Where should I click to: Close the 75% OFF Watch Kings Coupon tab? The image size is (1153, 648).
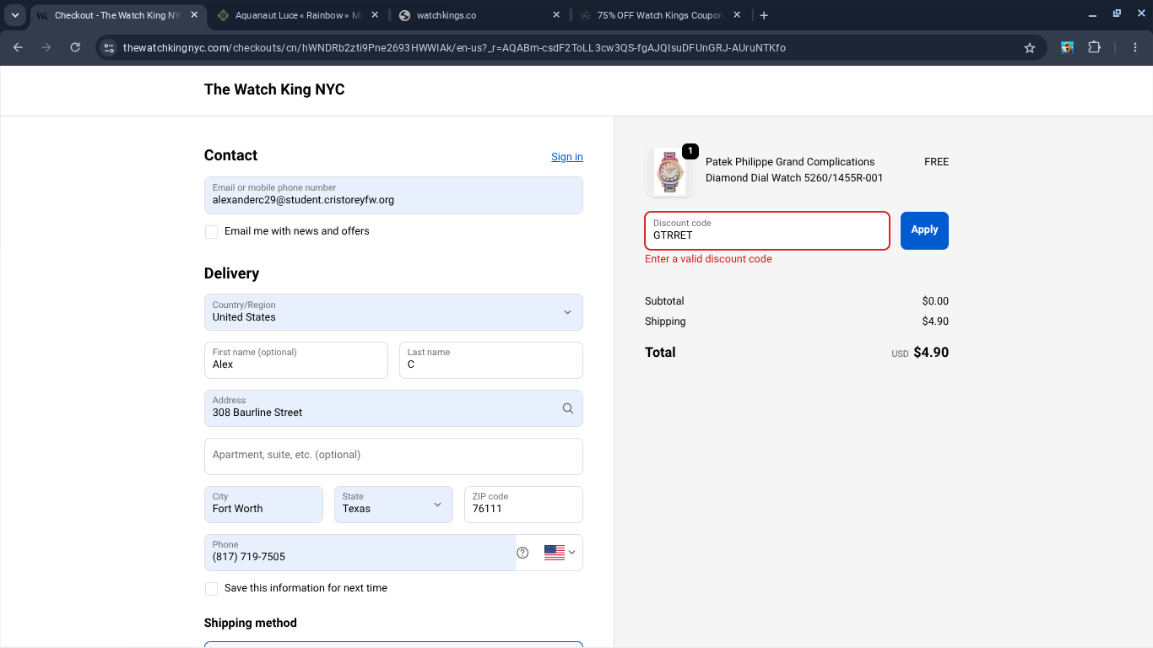point(737,15)
